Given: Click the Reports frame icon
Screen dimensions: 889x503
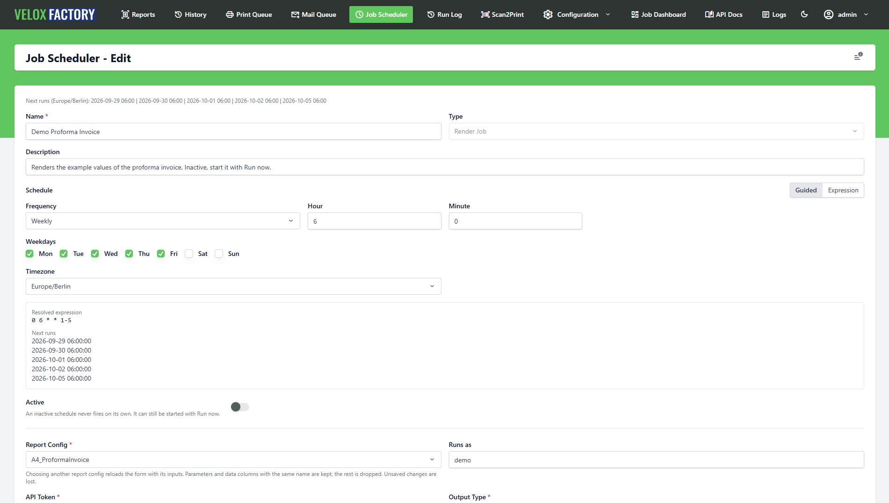Looking at the screenshot, I should tap(125, 14).
